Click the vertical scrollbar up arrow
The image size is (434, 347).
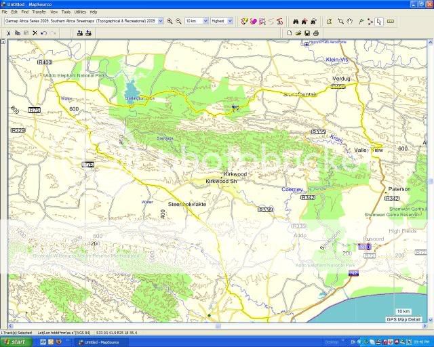pyautogui.click(x=431, y=42)
